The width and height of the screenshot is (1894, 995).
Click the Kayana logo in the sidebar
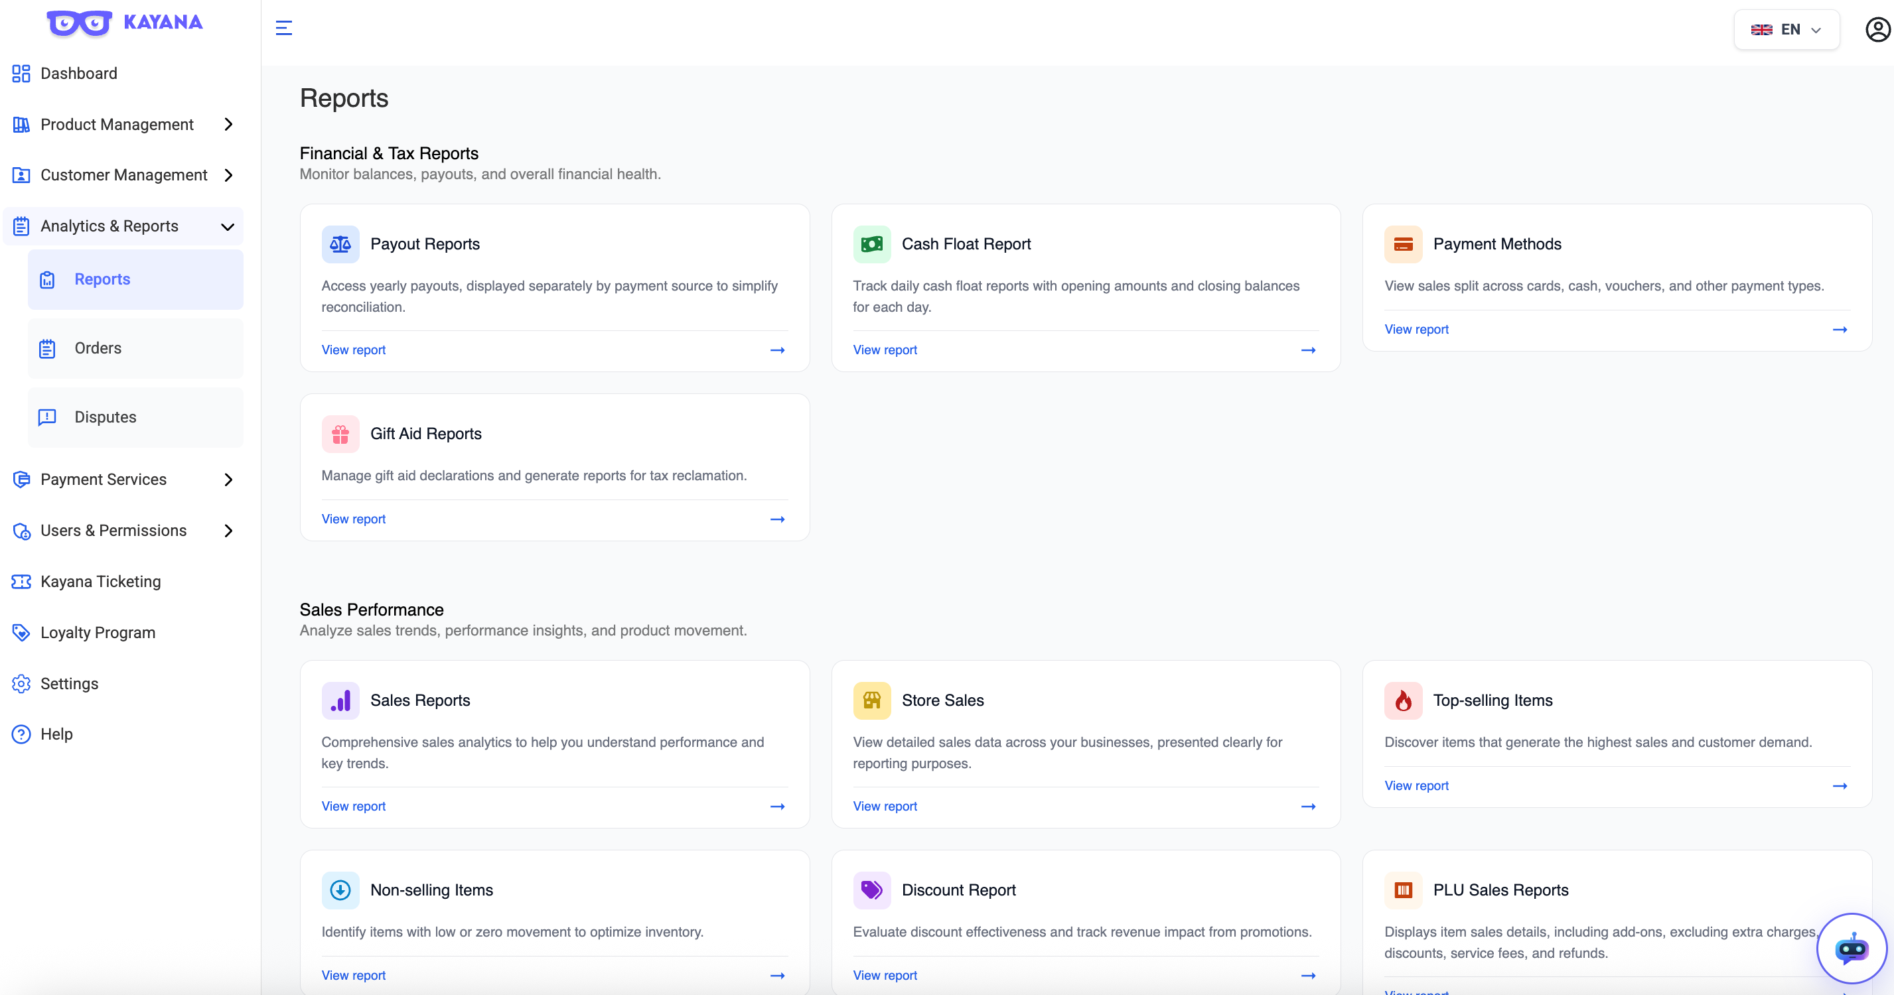coord(124,23)
